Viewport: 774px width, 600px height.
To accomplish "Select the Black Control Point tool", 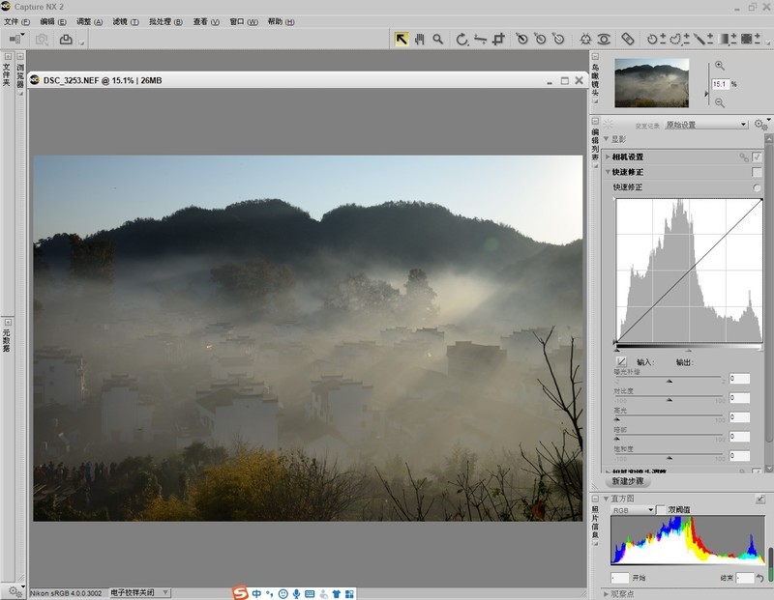I will coord(521,39).
